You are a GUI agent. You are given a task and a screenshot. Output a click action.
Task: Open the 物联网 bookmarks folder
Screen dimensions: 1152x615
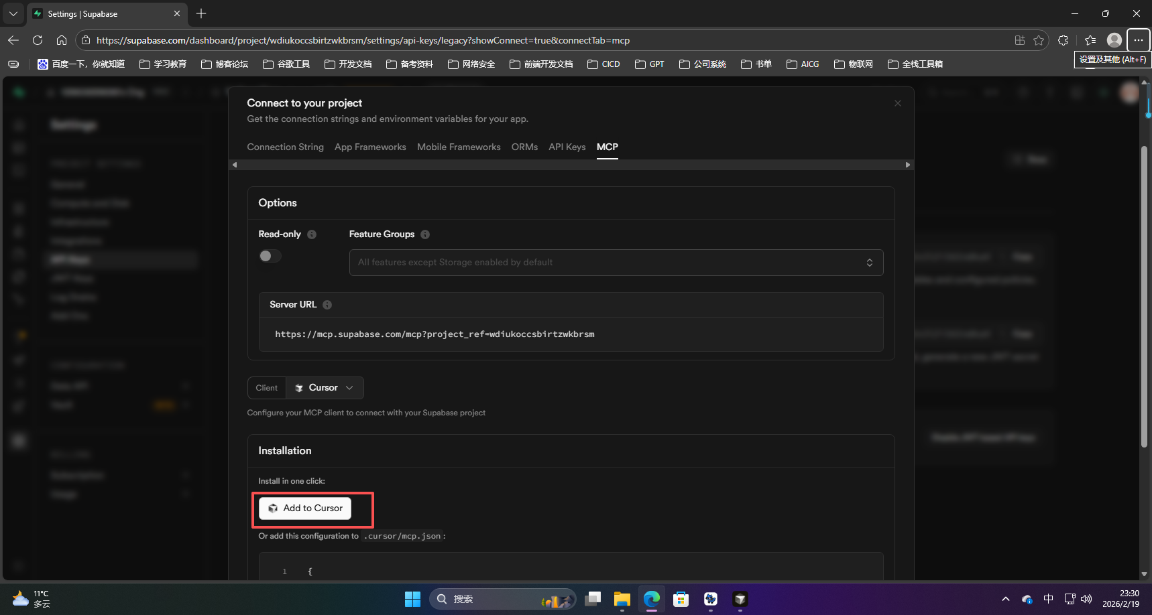click(854, 64)
